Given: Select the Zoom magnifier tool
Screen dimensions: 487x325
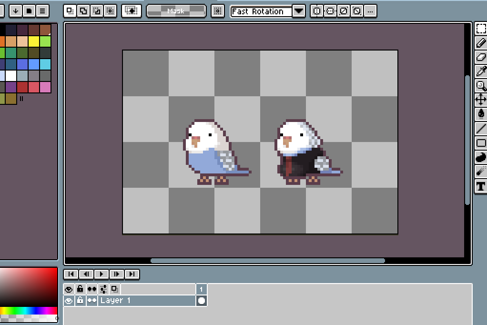Looking at the screenshot, I should pos(481,86).
